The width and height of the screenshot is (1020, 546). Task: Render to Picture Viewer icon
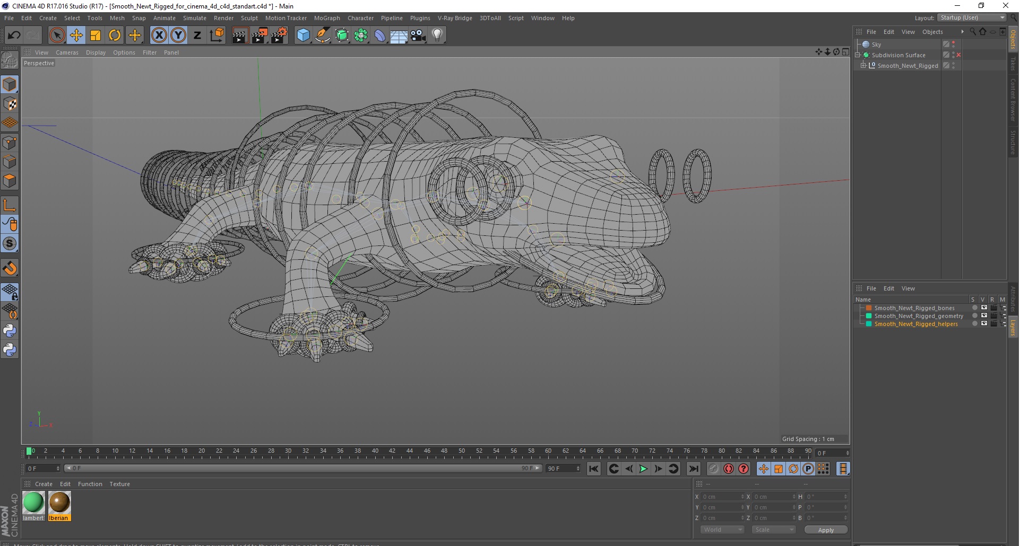click(x=260, y=36)
